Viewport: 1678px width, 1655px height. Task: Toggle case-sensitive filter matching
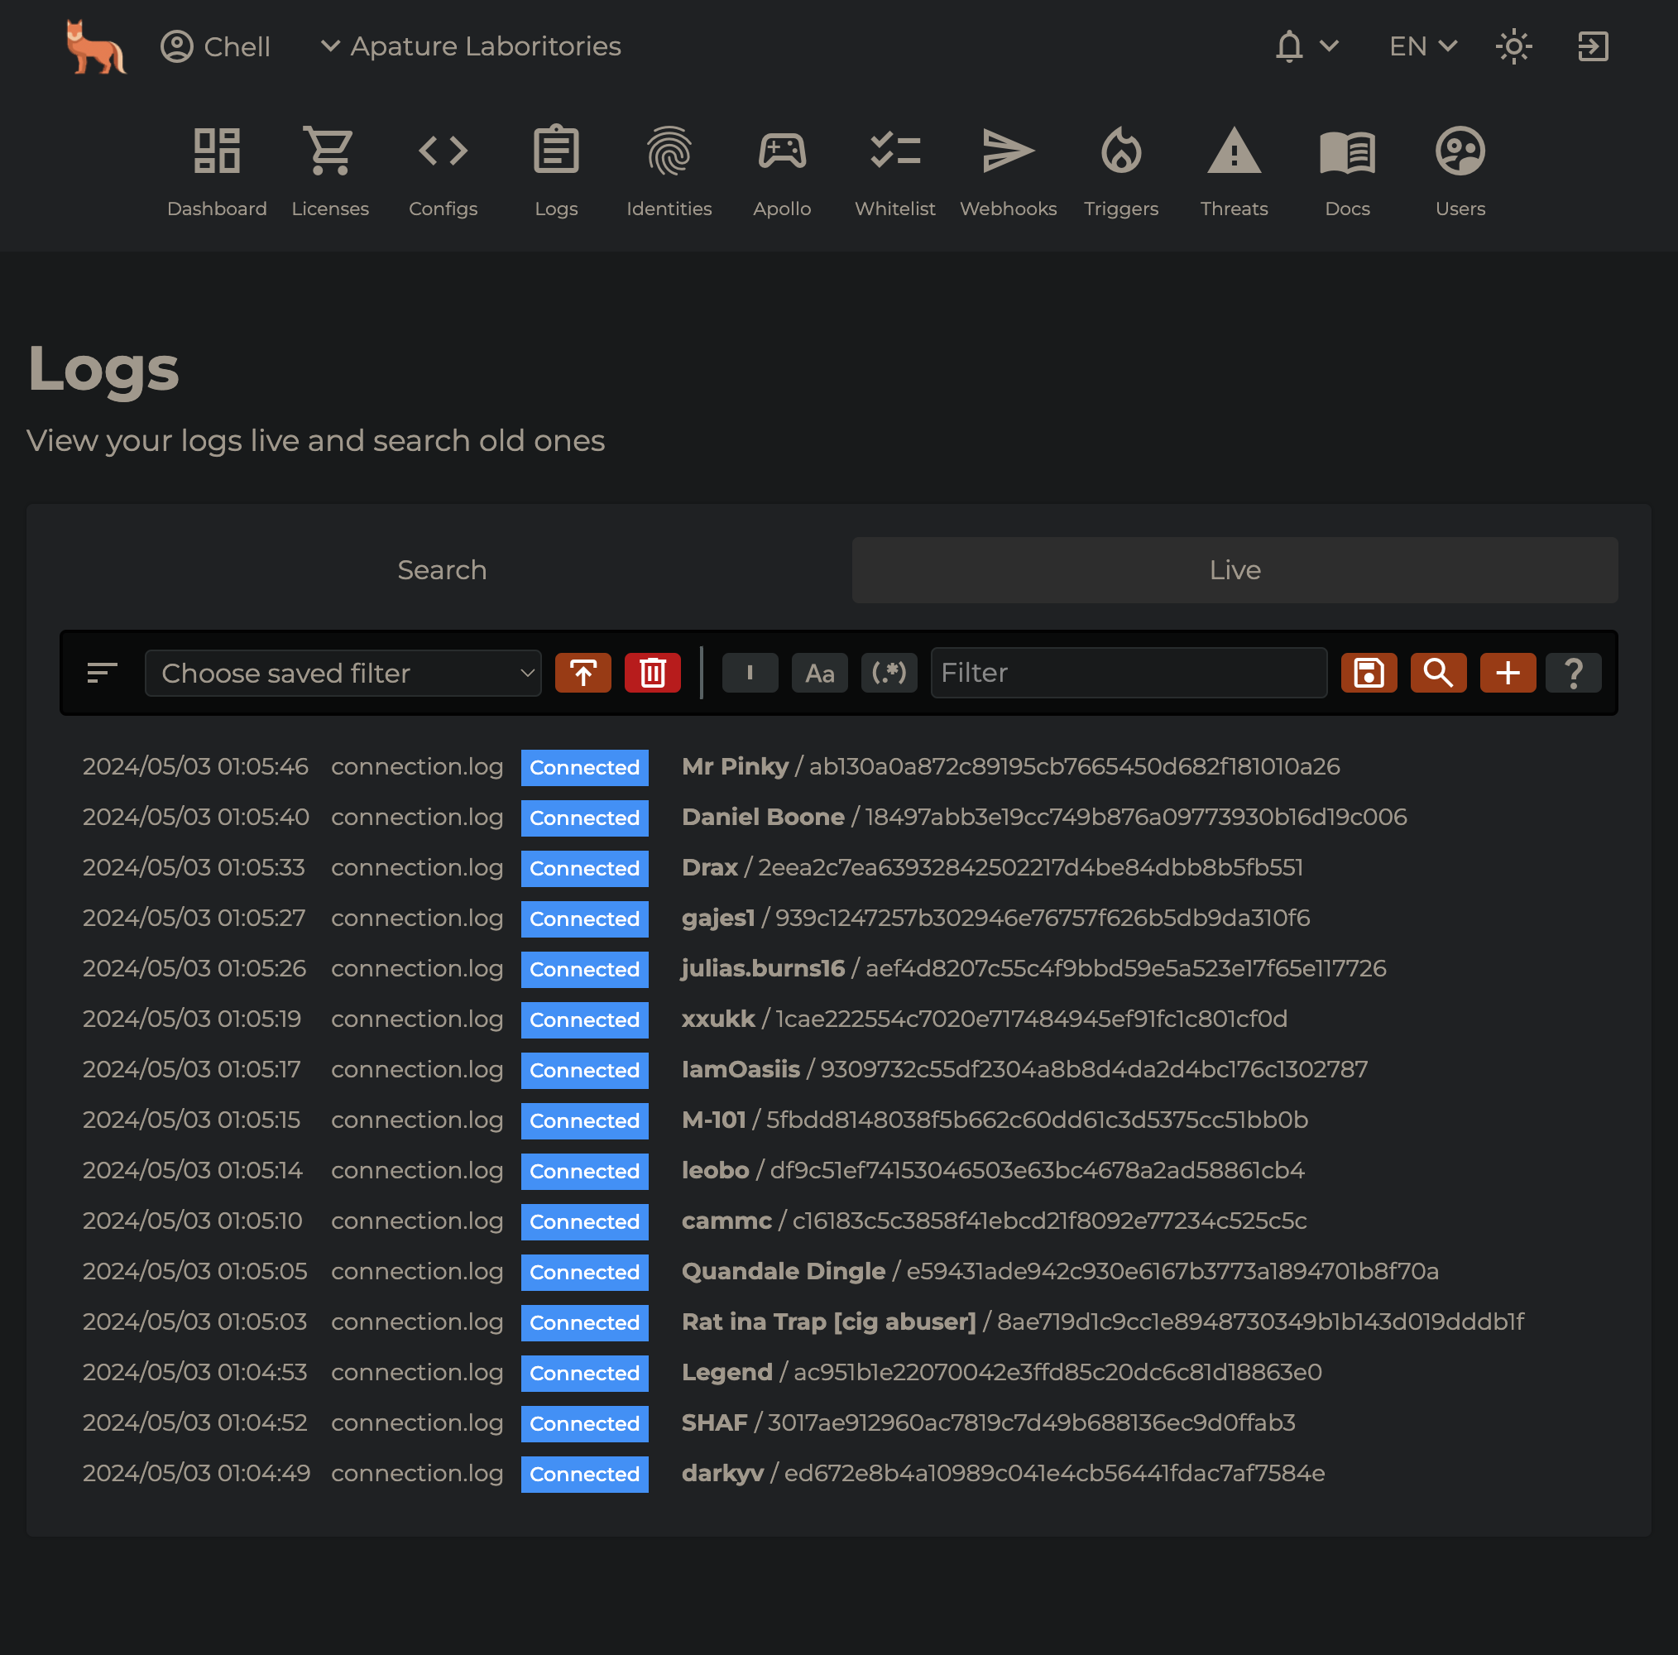[820, 673]
